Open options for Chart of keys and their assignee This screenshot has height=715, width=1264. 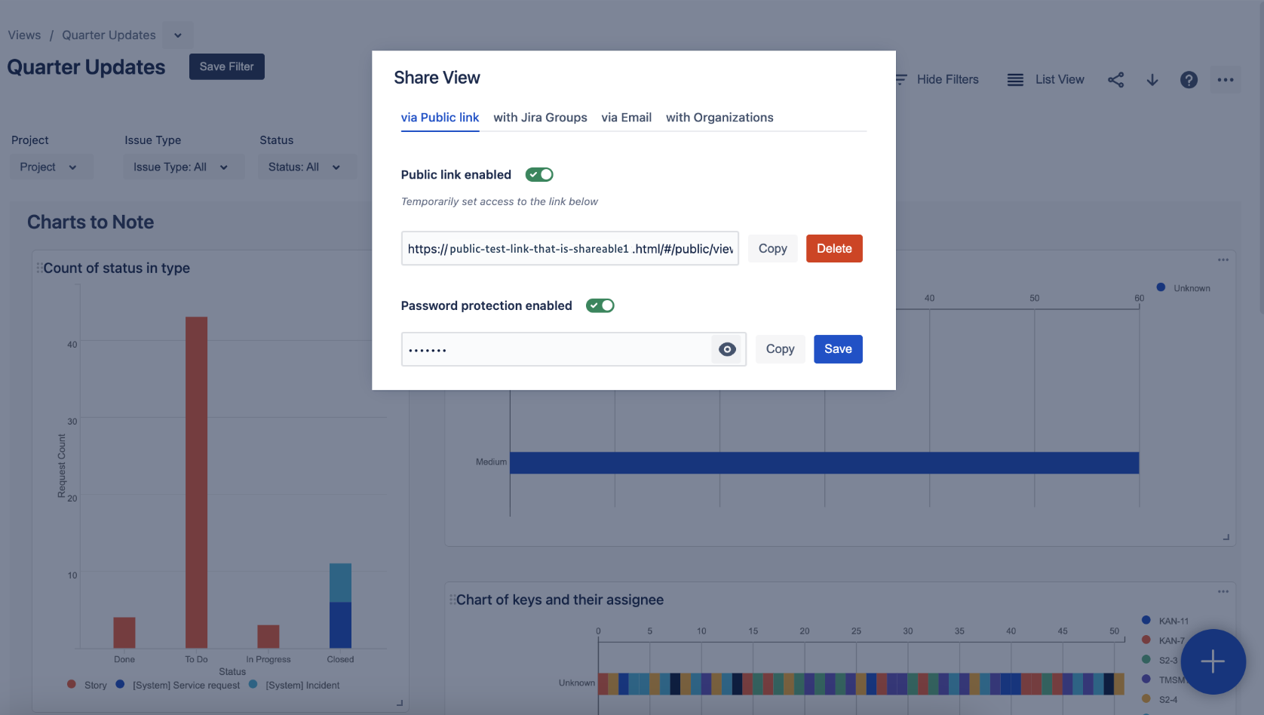(x=1223, y=591)
